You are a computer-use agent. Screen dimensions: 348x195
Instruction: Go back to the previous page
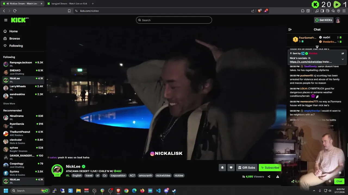point(4,11)
